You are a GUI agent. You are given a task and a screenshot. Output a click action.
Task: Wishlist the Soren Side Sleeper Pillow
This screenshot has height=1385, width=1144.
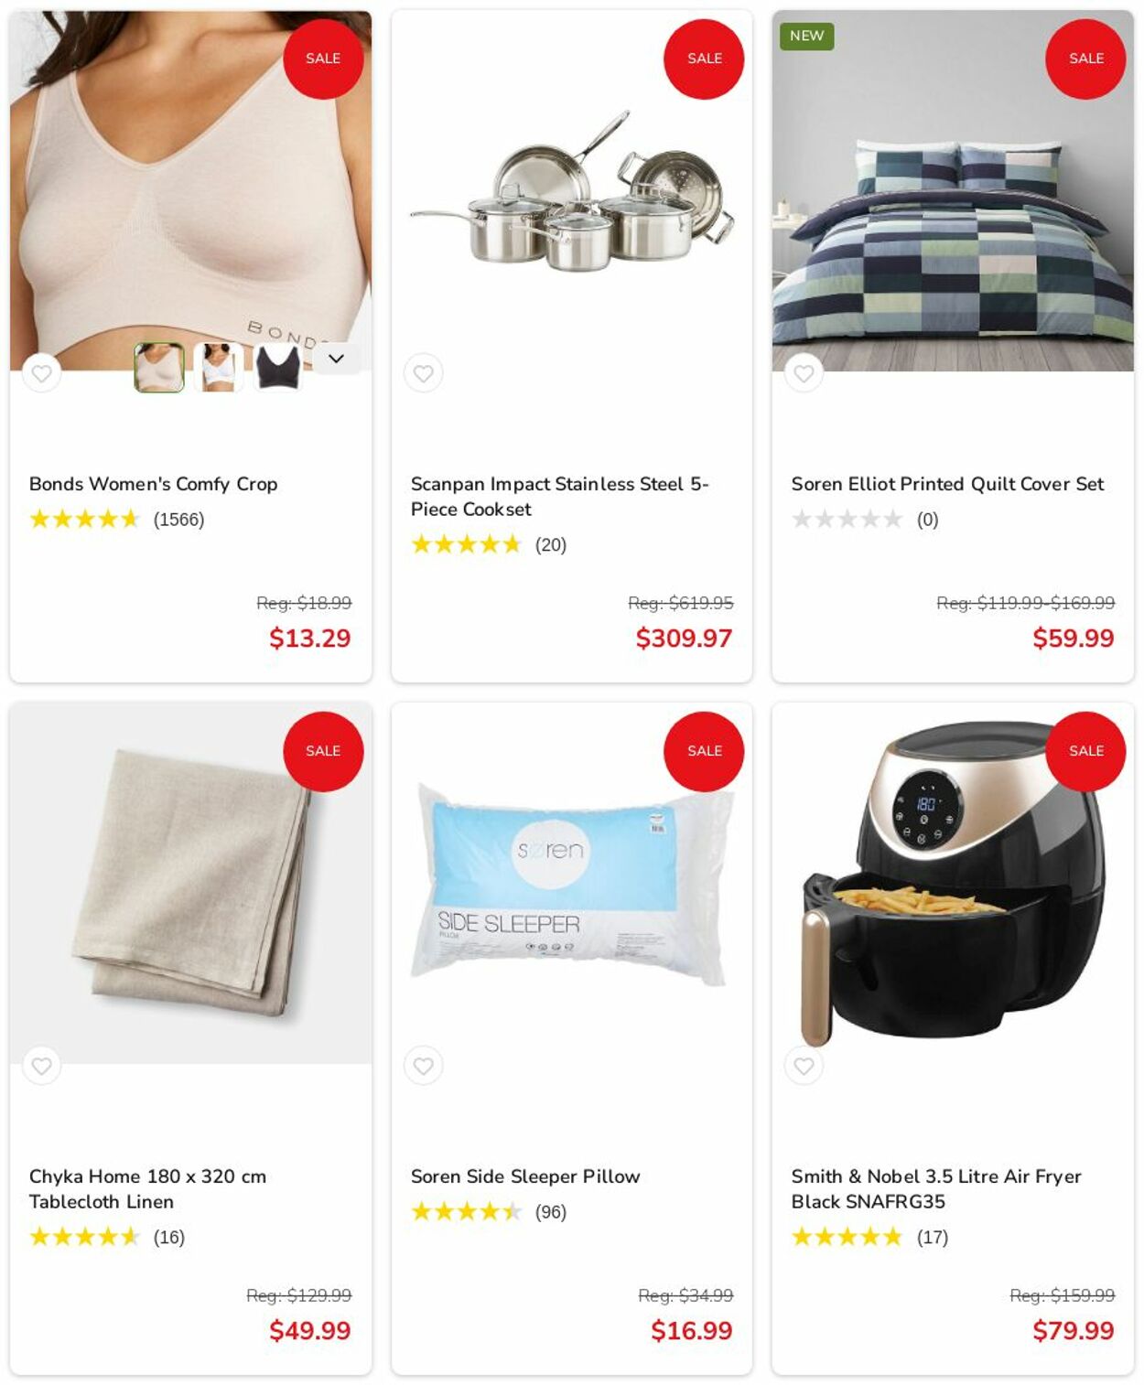click(423, 1066)
